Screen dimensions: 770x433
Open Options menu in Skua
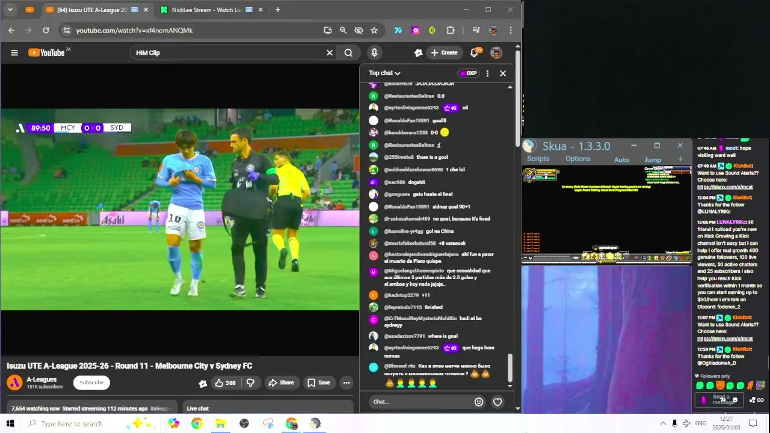pos(577,159)
